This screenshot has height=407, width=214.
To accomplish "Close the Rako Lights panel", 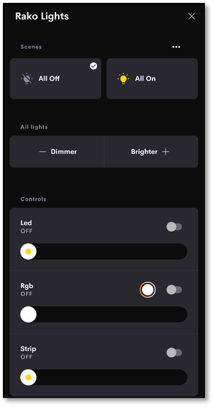I will [x=191, y=16].
